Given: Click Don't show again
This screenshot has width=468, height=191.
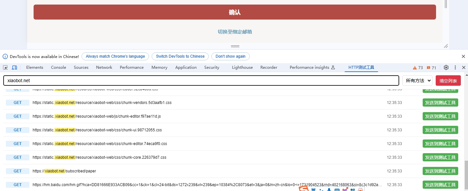Looking at the screenshot, I should [231, 56].
